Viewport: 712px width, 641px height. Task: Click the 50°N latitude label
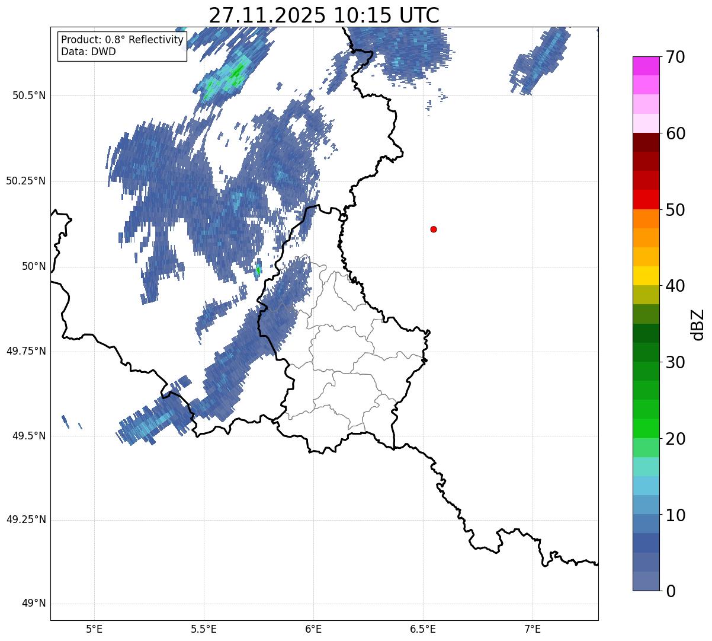point(34,267)
